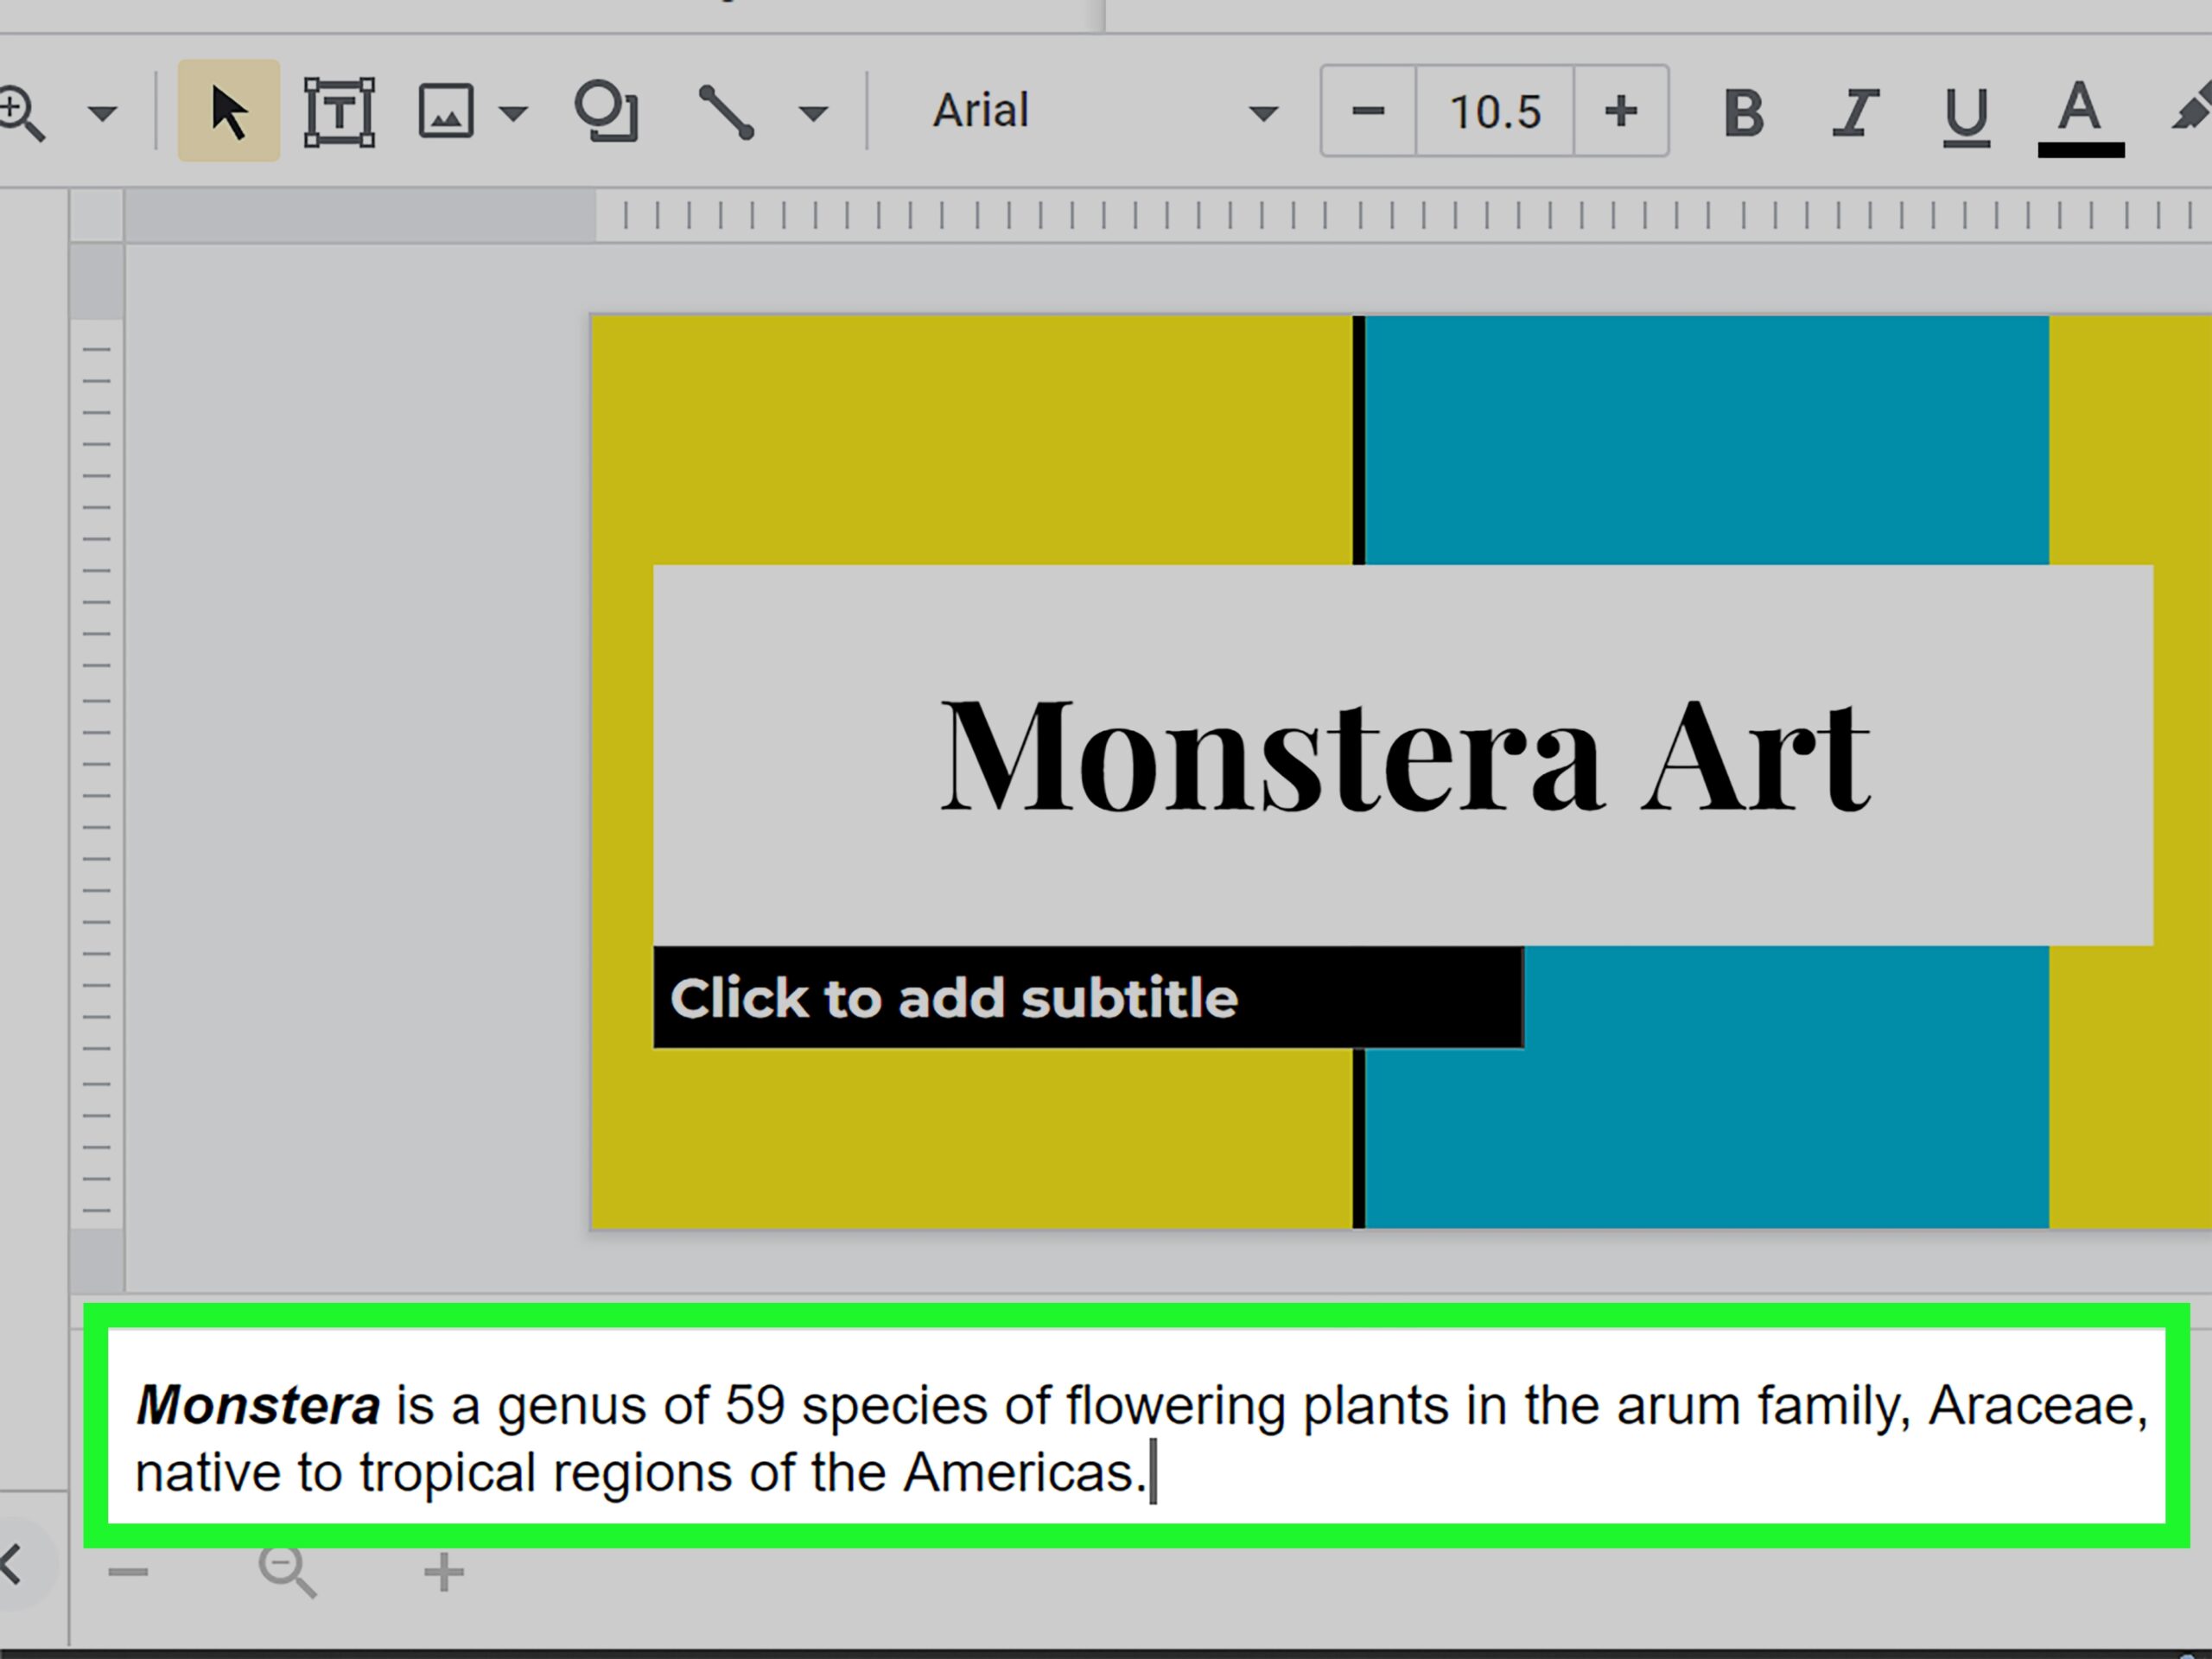This screenshot has height=1659, width=2212.
Task: Insert an image using the image icon
Action: tap(447, 112)
